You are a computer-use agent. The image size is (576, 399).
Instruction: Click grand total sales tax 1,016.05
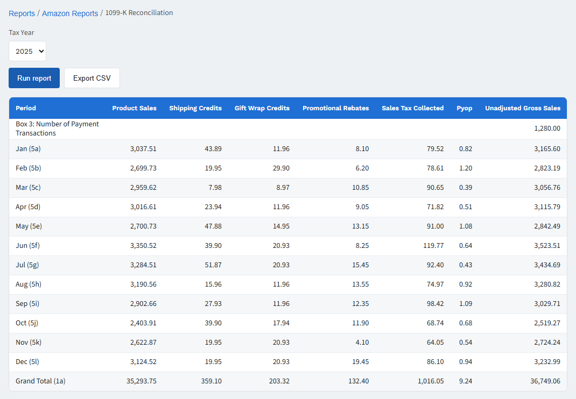[x=431, y=381]
